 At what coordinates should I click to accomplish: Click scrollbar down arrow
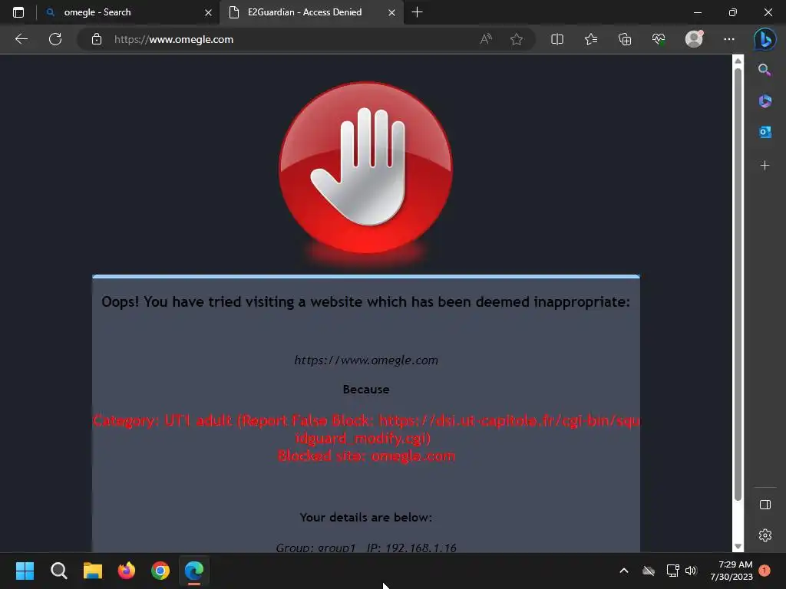click(x=738, y=546)
